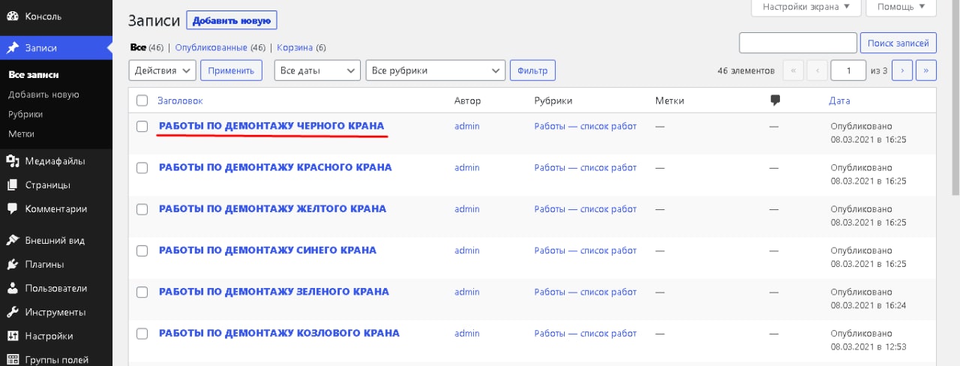This screenshot has height=366, width=960.
Task: Click the Консоль dashboard icon
Action: pos(13,16)
